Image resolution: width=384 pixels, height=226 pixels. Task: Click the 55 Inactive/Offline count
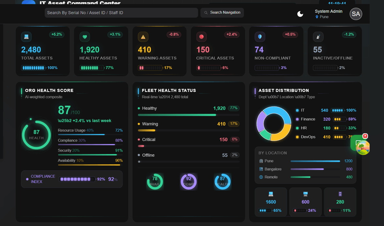click(x=317, y=49)
